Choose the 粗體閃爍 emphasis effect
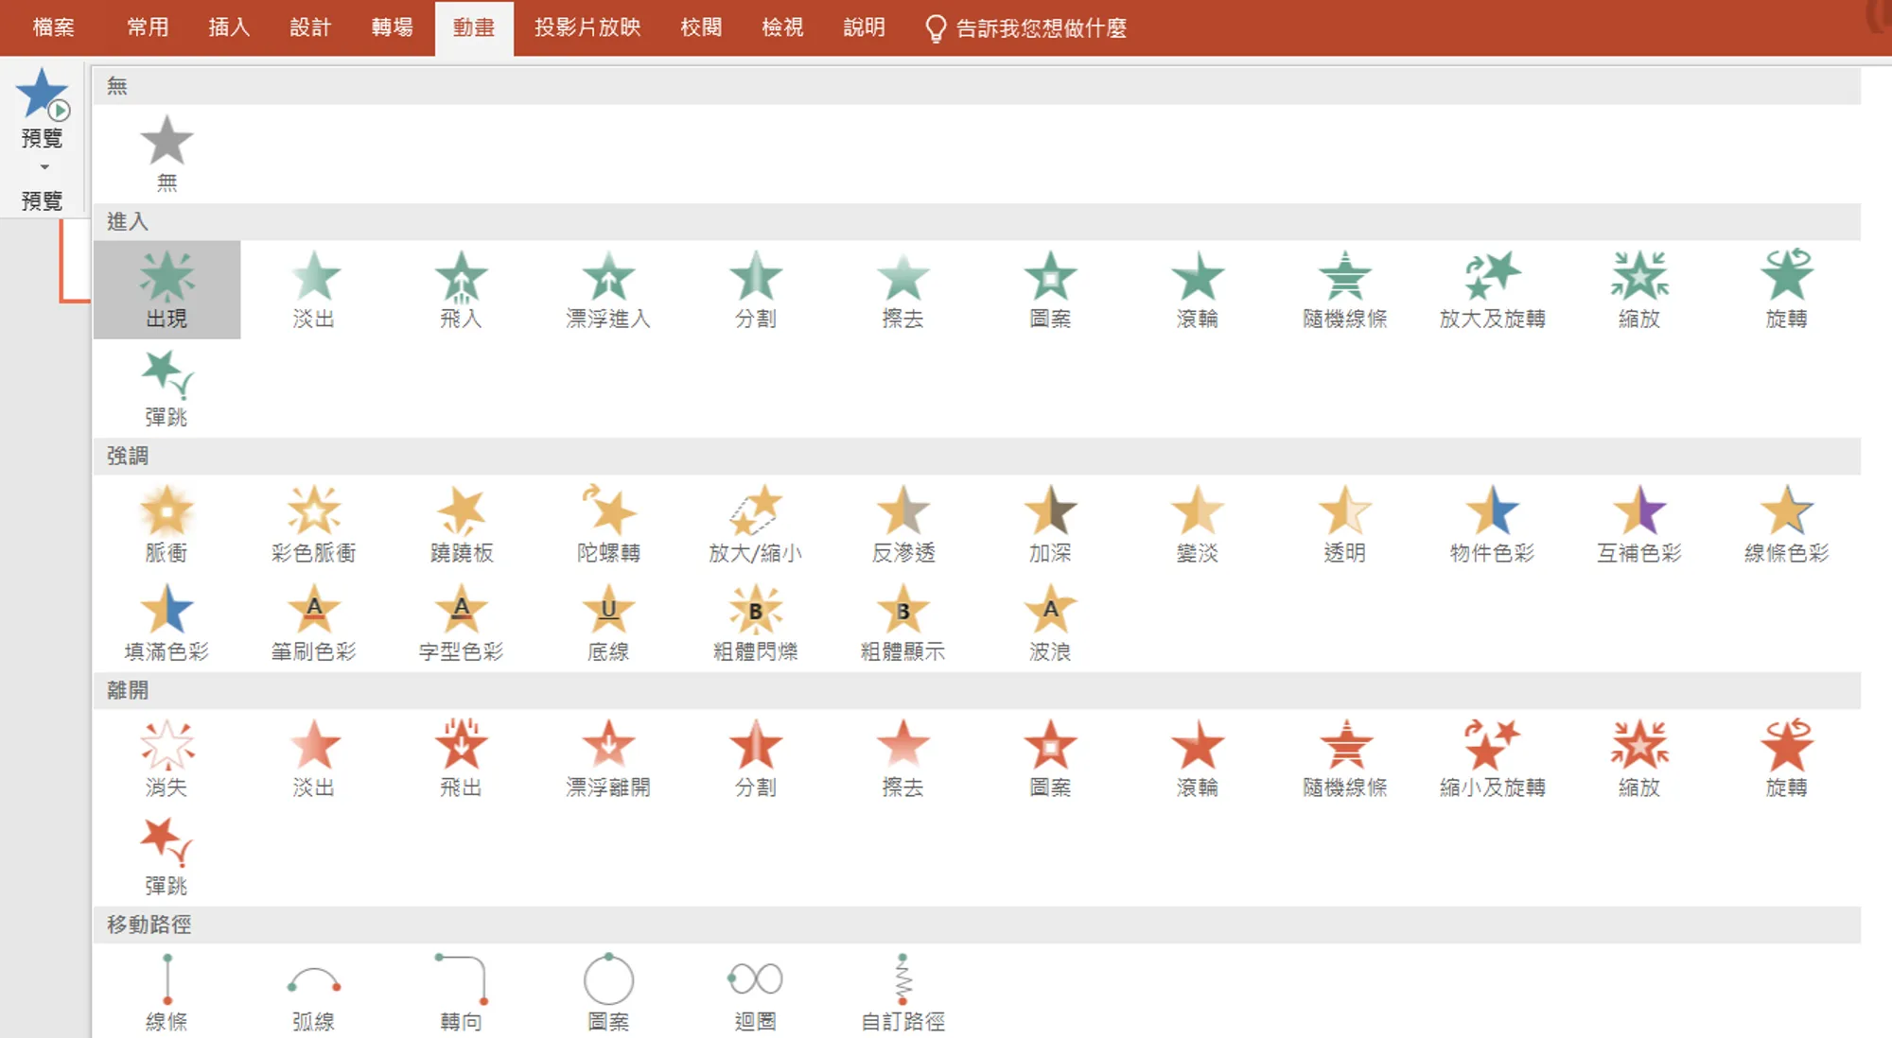Viewport: 1892px width, 1038px height. pyautogui.click(x=756, y=622)
